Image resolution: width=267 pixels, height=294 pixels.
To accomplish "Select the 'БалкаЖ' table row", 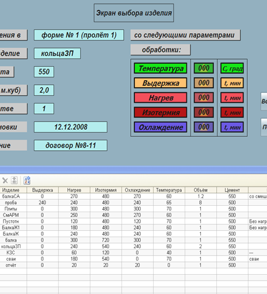I will [133, 234].
